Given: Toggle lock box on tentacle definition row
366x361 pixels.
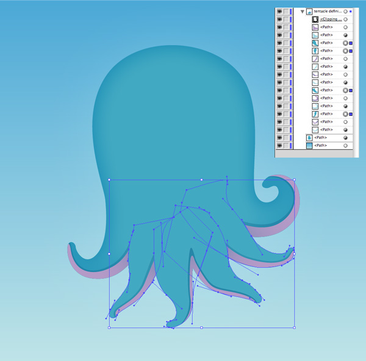Looking at the screenshot, I should click(x=286, y=12).
